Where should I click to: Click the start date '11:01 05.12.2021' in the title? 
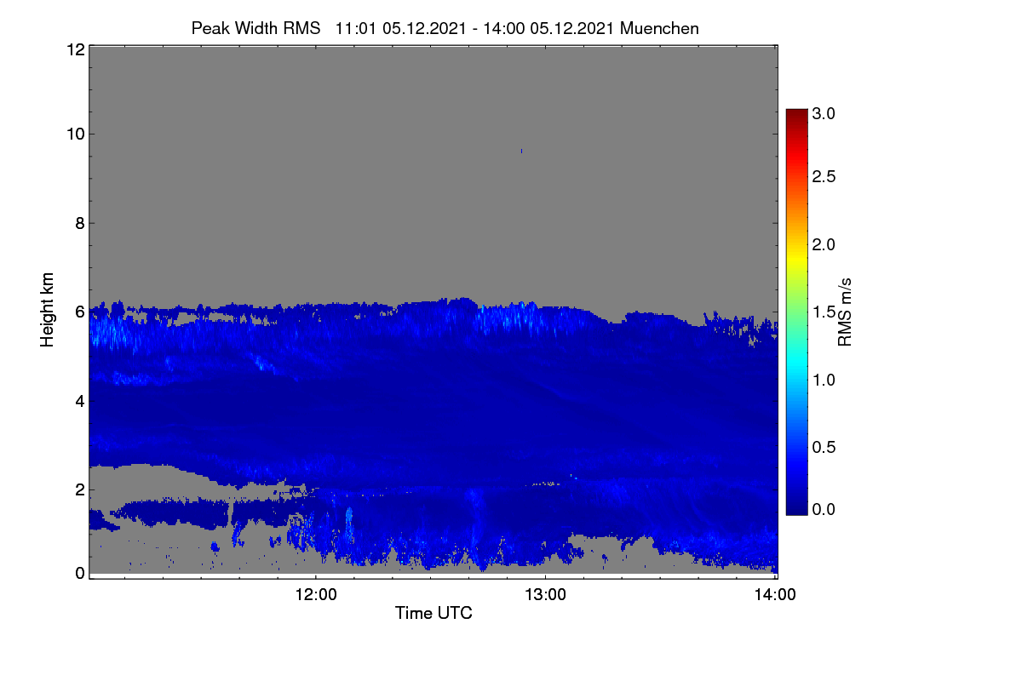click(401, 28)
